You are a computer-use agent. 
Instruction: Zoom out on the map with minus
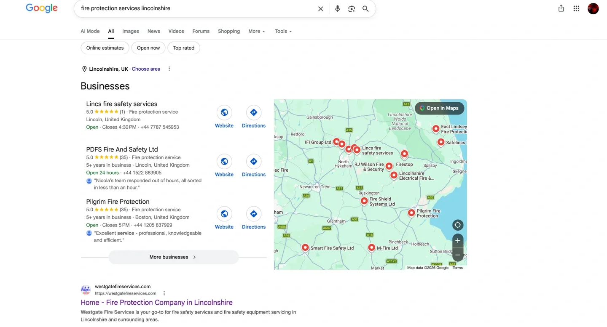[458, 255]
